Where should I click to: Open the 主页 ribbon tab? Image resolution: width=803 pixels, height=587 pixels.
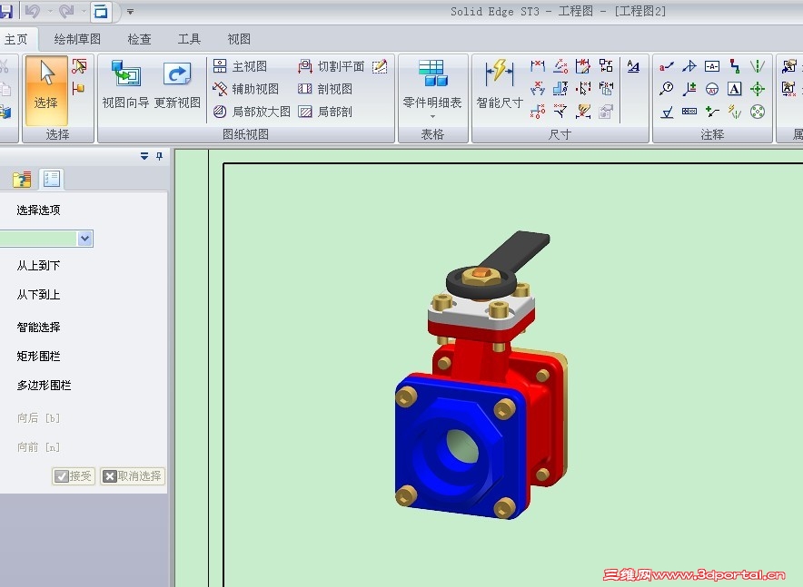[x=15, y=39]
